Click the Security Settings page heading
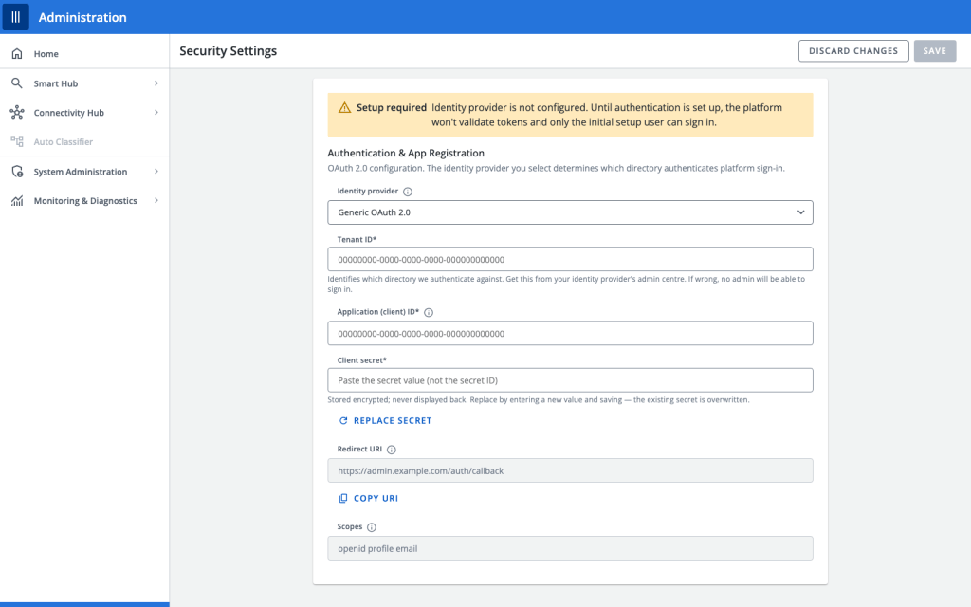This screenshot has width=971, height=607. pos(228,51)
